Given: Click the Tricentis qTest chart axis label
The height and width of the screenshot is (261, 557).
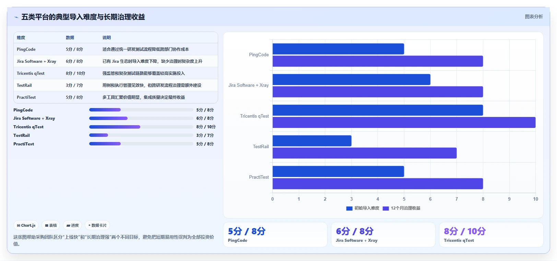Looking at the screenshot, I should 254,116.
